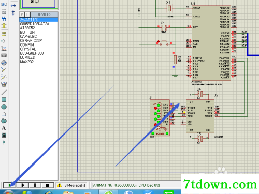The image size is (259, 194).
Task: Open the virtual instruments mode
Action: coord(4,84)
